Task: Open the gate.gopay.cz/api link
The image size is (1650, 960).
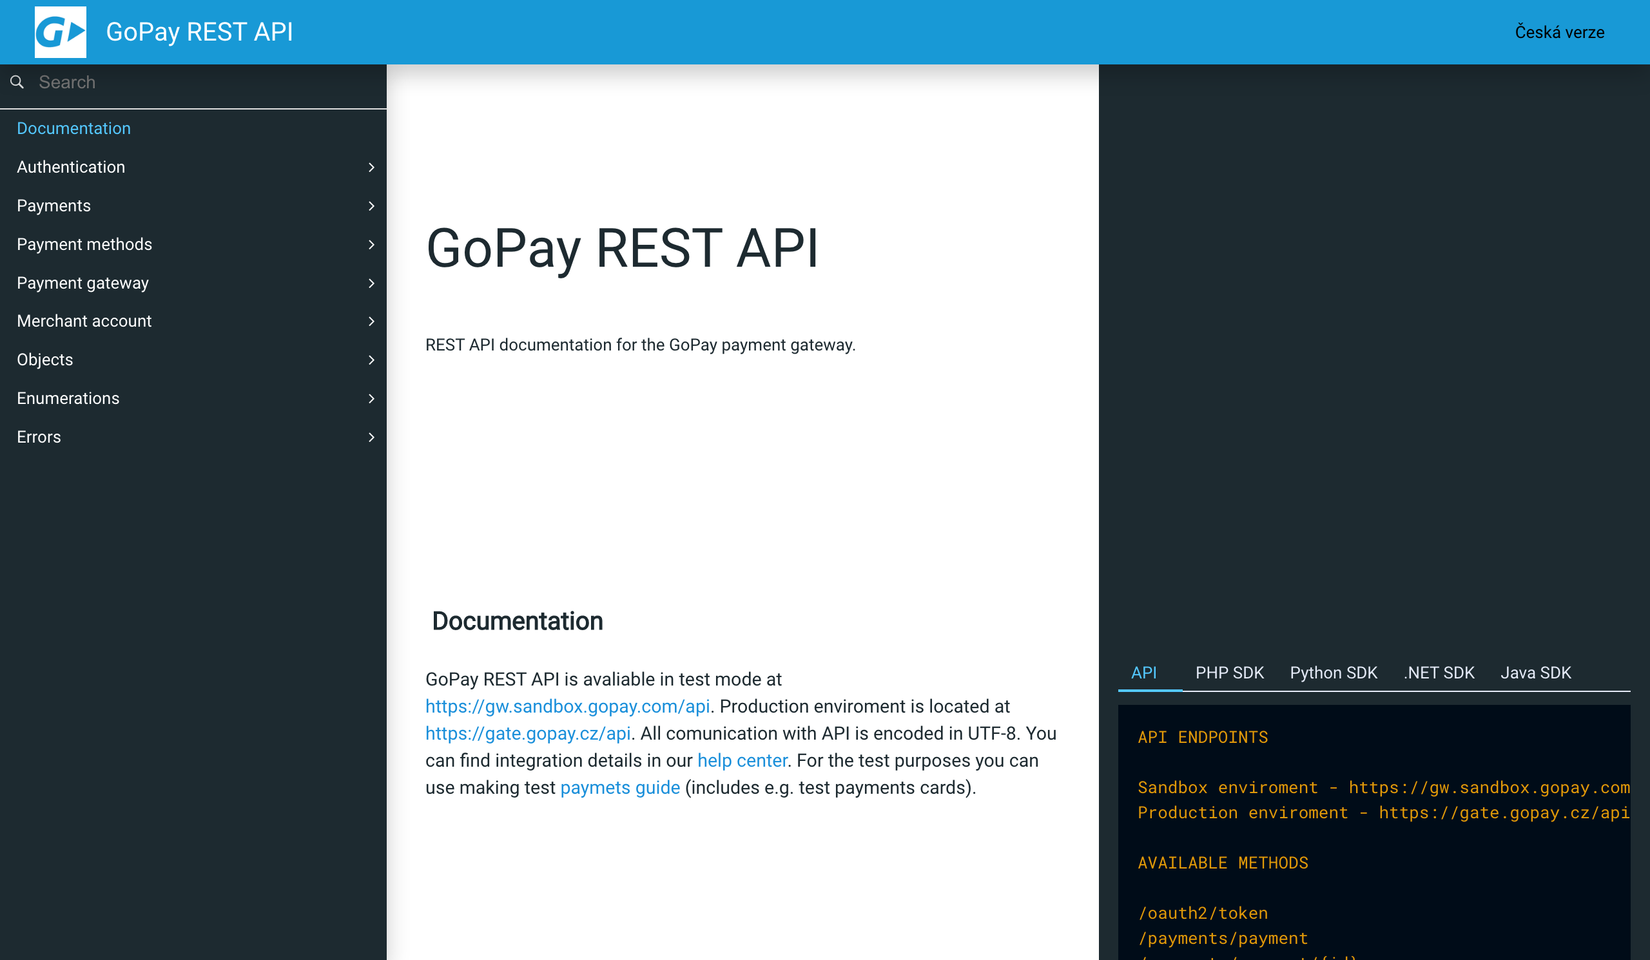Action: click(528, 734)
